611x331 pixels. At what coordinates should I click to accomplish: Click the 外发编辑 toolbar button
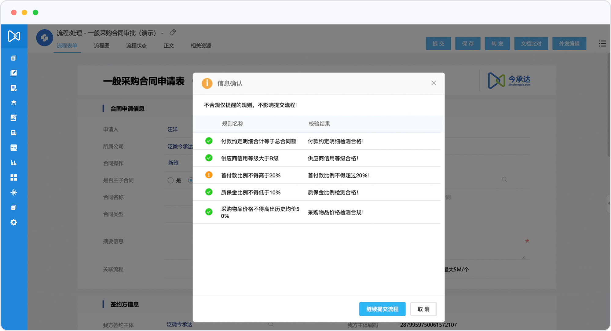pyautogui.click(x=569, y=44)
